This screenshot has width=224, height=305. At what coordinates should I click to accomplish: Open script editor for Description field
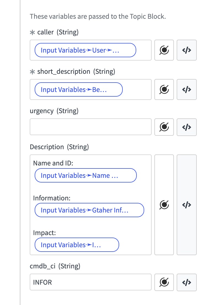[187, 205]
